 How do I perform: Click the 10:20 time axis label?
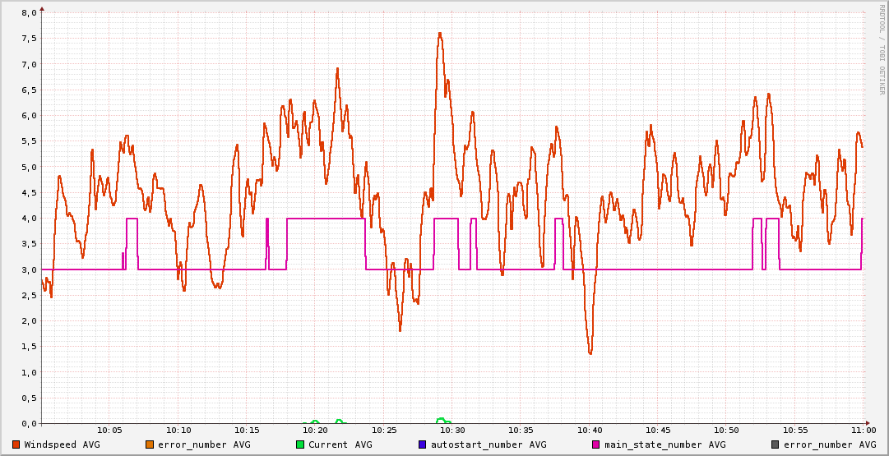315,430
